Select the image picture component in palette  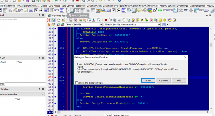pyautogui.click(x=150, y=10)
